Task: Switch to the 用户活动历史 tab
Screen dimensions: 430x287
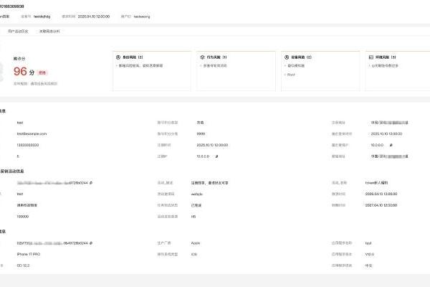Action: 18,32
